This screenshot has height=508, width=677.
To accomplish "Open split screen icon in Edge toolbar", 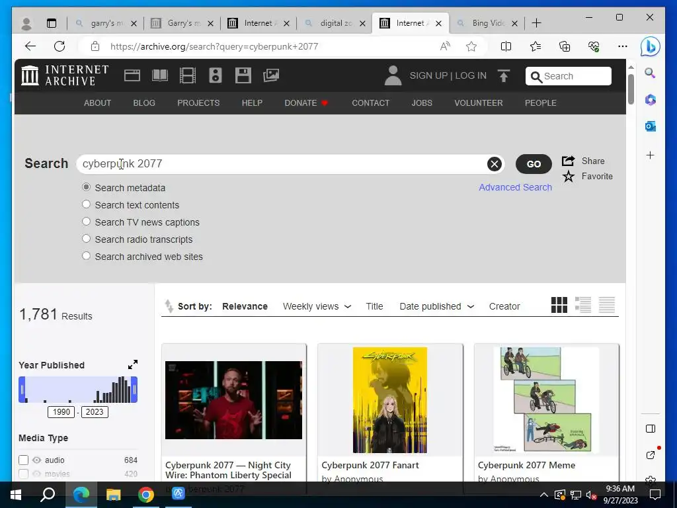I will (x=506, y=46).
